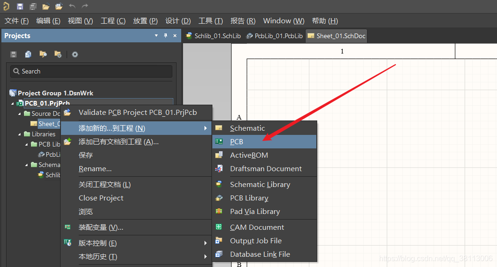Switch to the Sheet_01.SchDoc tab
Screen dimensions: 497x267
[337, 36]
